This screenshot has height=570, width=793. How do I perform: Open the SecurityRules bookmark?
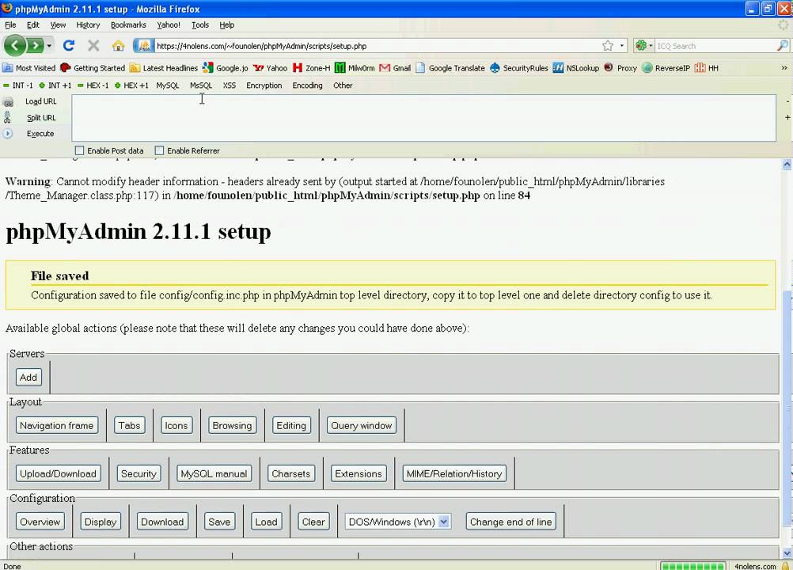point(519,68)
